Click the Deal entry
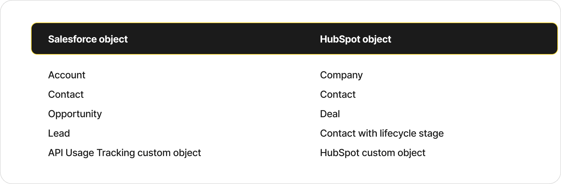Viewport: 561px width, 184px height. point(330,114)
